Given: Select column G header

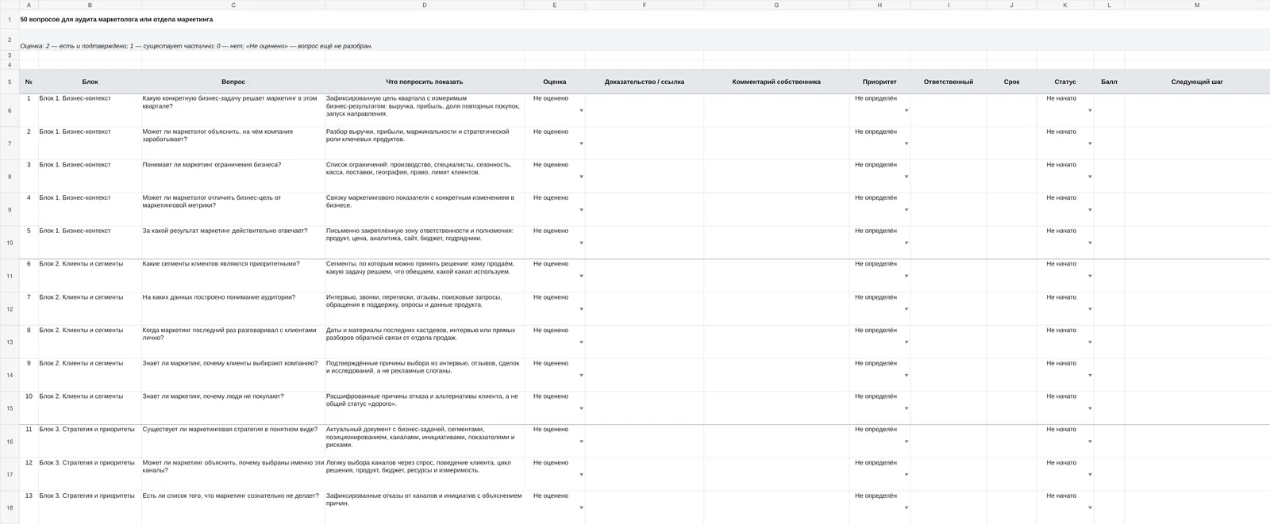Looking at the screenshot, I should point(776,5).
